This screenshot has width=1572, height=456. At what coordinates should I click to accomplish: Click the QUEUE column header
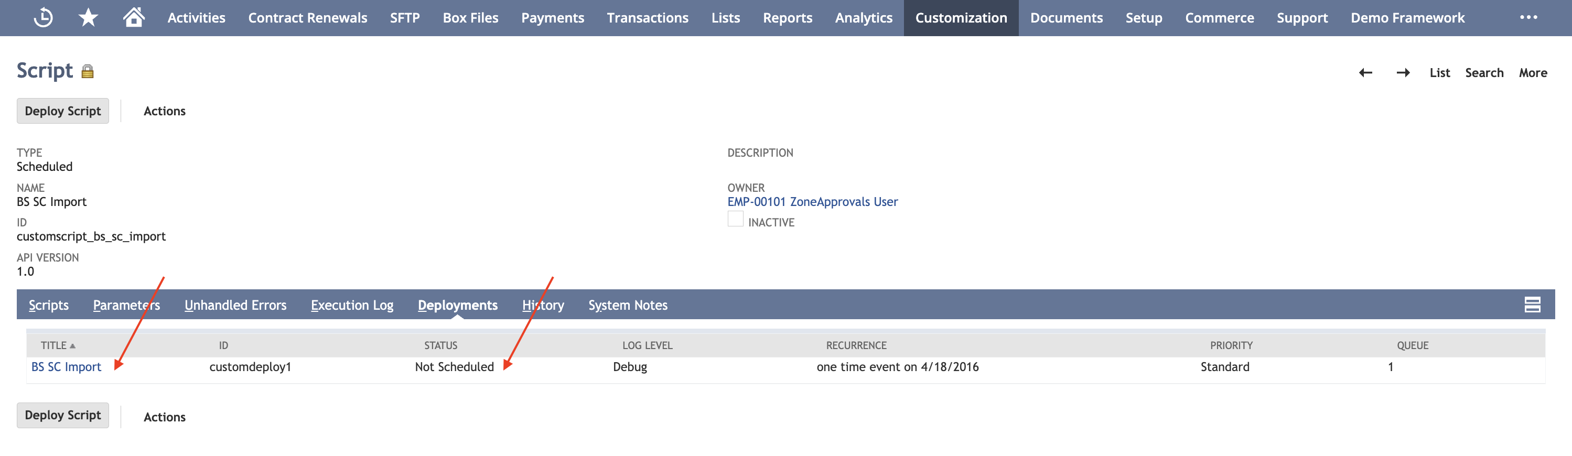pos(1413,345)
